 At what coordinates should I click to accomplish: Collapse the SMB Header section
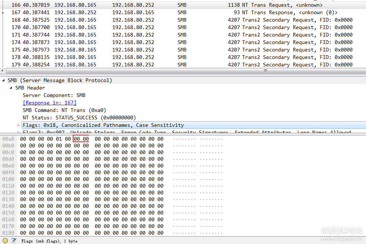(x=11, y=88)
